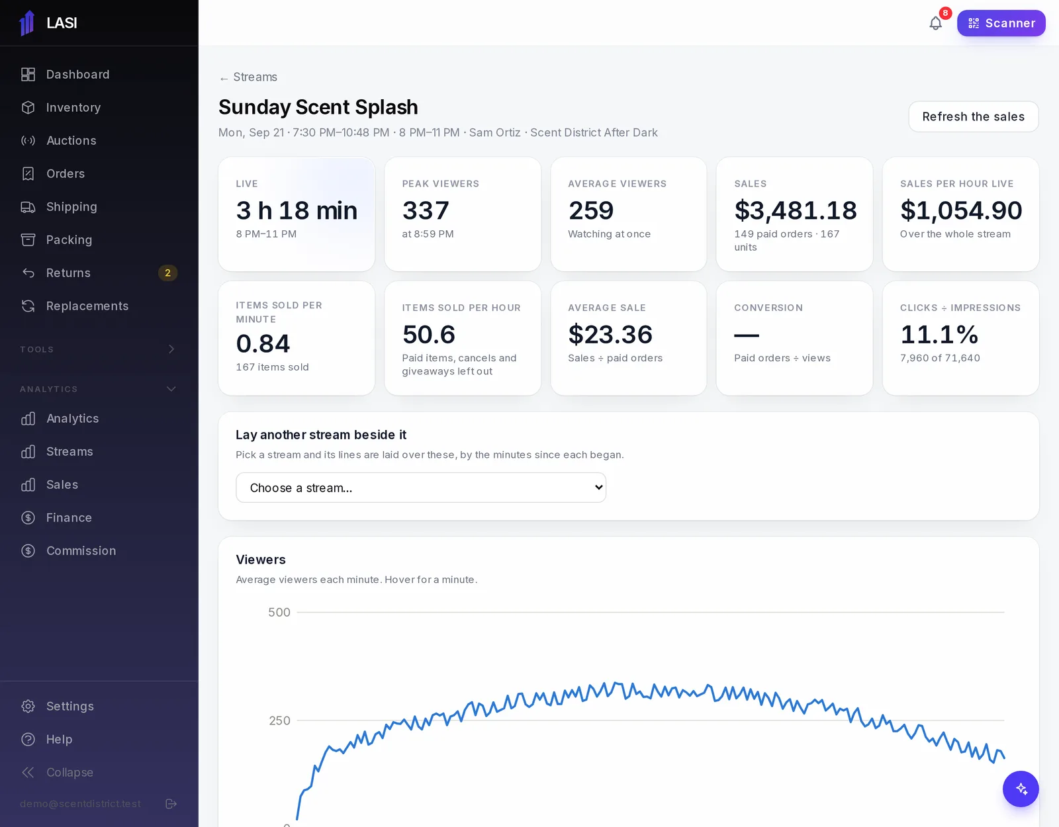The image size is (1059, 827).
Task: Select Shipping menu item label
Action: 71,207
